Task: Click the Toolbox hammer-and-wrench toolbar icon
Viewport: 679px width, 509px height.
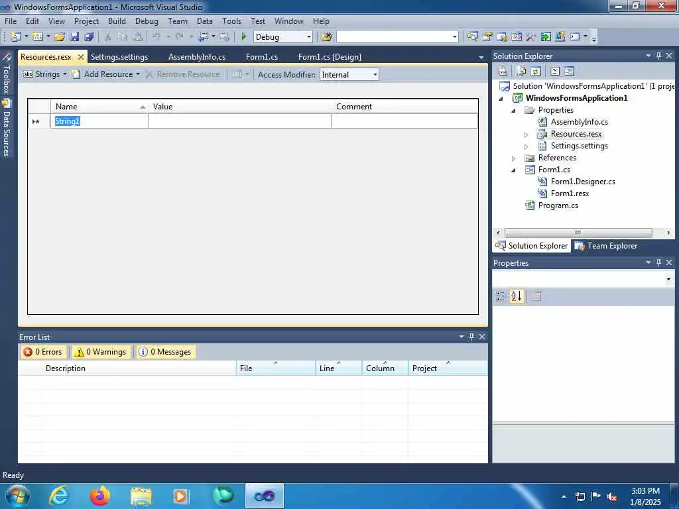Action: 530,37
